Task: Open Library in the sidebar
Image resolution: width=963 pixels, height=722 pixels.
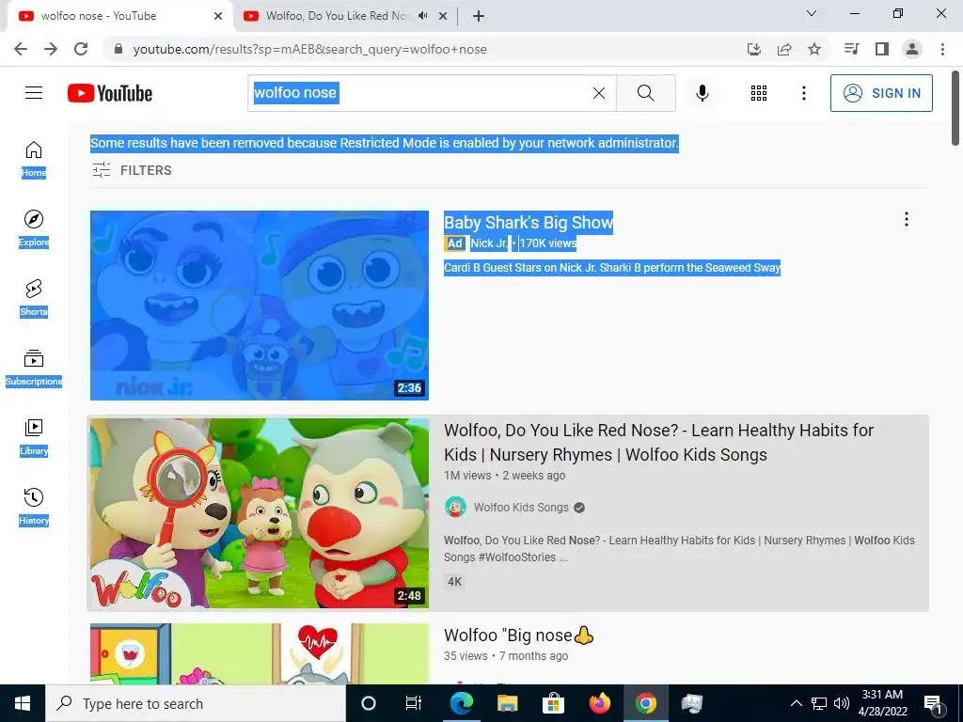Action: (x=34, y=437)
